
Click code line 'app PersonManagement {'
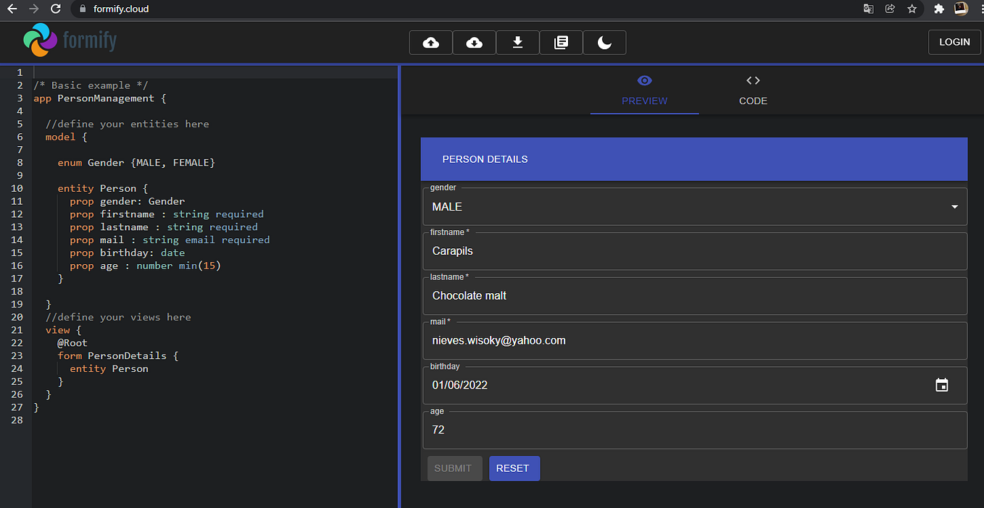point(100,98)
